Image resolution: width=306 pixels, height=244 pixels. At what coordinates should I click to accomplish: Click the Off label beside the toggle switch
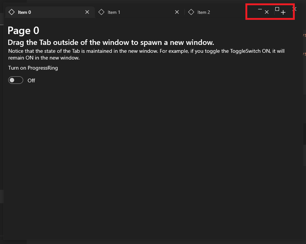click(x=31, y=80)
